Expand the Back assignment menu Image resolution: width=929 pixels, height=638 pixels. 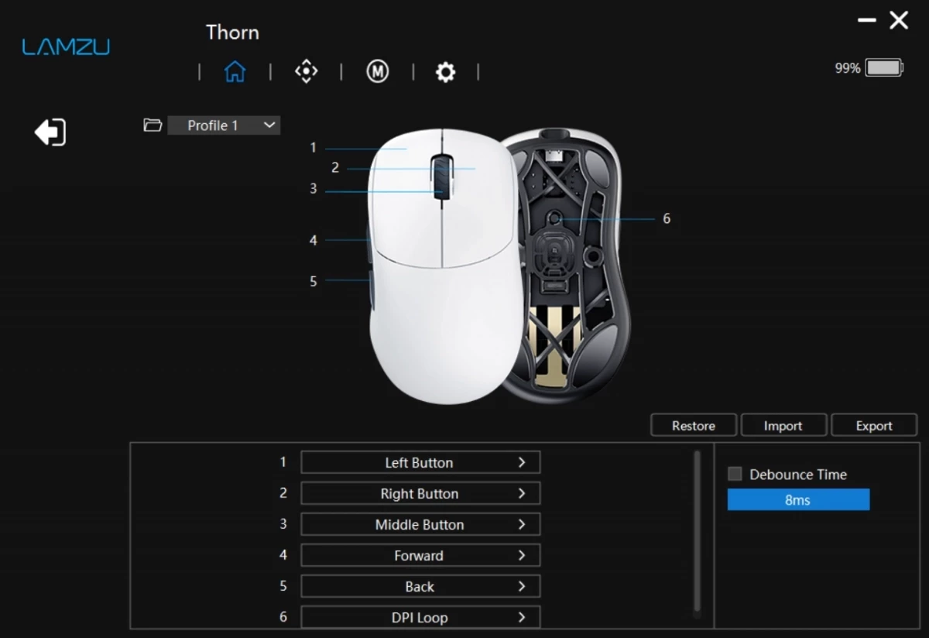click(x=420, y=586)
